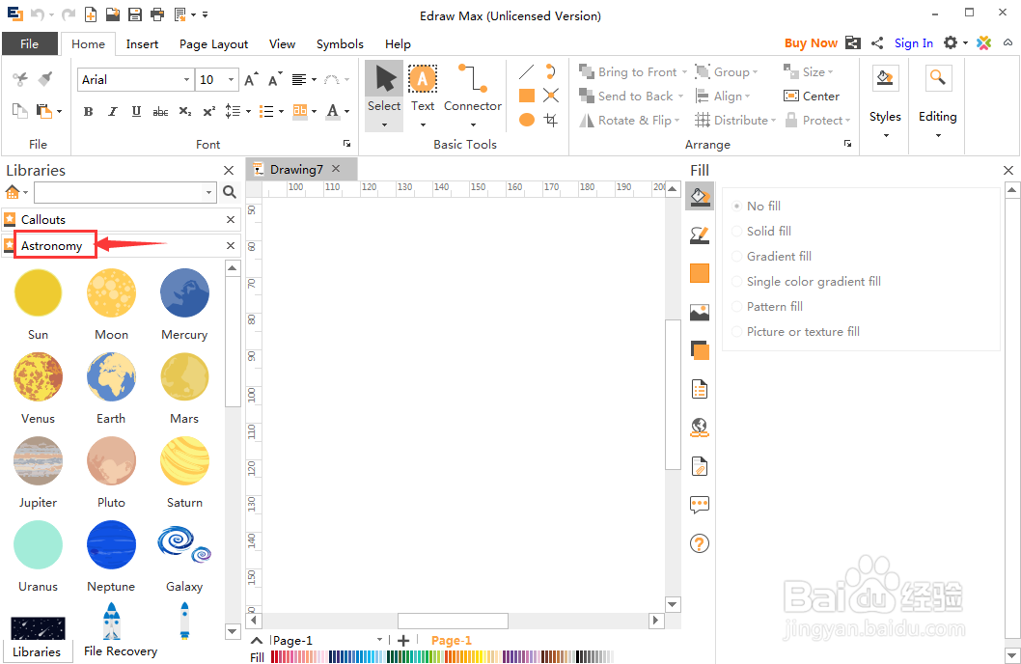Close the Astronomy library
This screenshot has height=664, width=1021.
(x=231, y=245)
